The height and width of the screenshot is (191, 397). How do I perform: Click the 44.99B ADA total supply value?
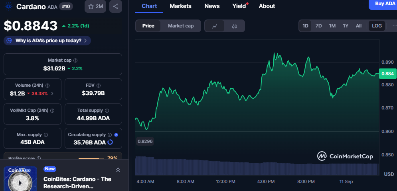(93, 118)
